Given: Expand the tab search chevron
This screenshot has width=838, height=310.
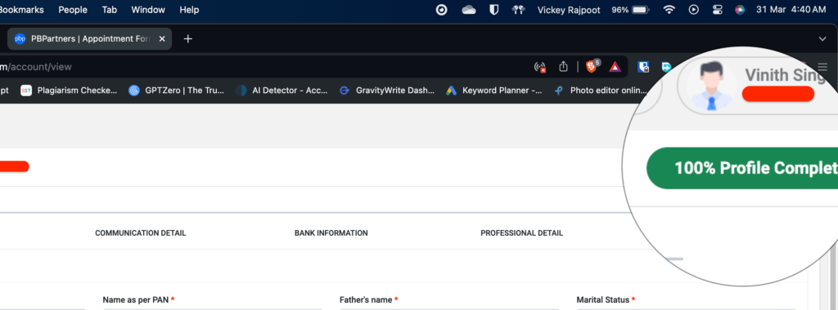Looking at the screenshot, I should pos(822,39).
